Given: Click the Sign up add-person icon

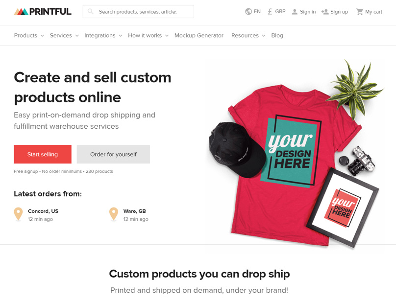Looking at the screenshot, I should pyautogui.click(x=325, y=12).
